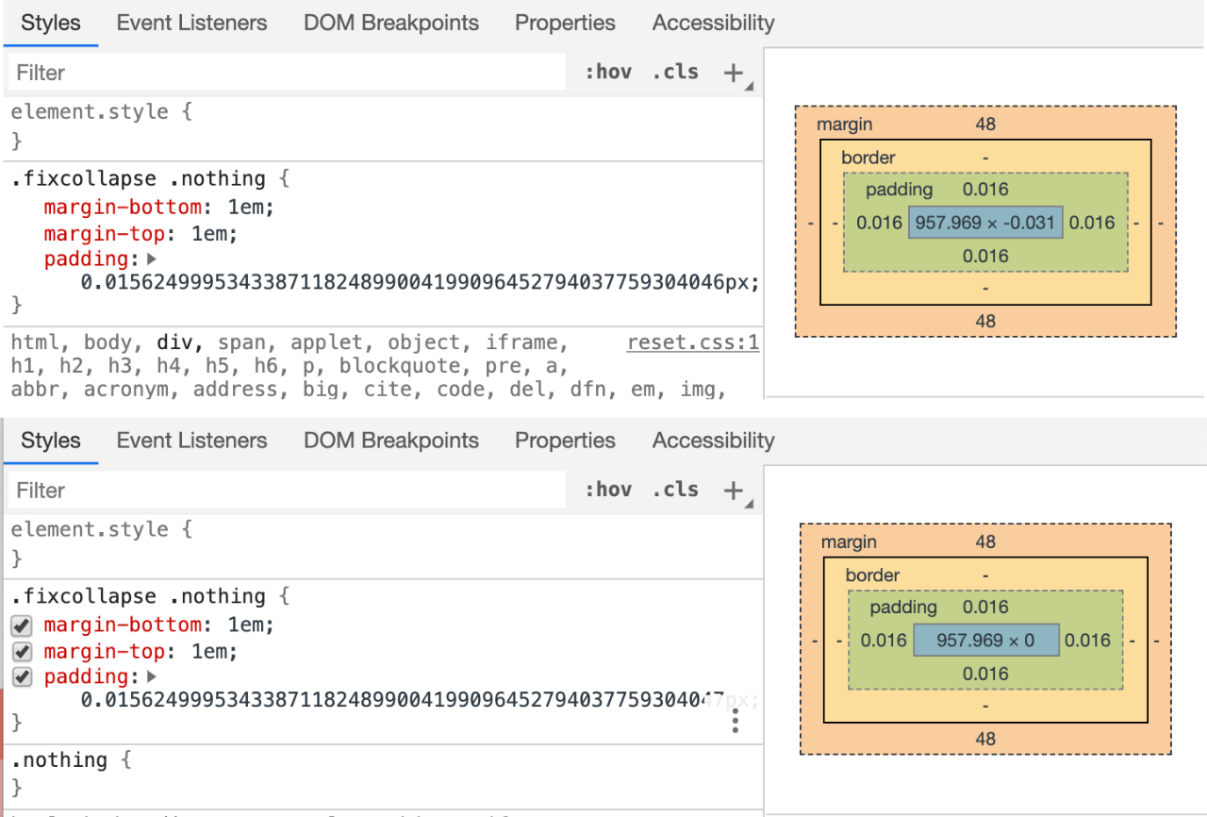Switch to Event Listeners tab in upper panel
1207x817 pixels.
click(x=192, y=23)
